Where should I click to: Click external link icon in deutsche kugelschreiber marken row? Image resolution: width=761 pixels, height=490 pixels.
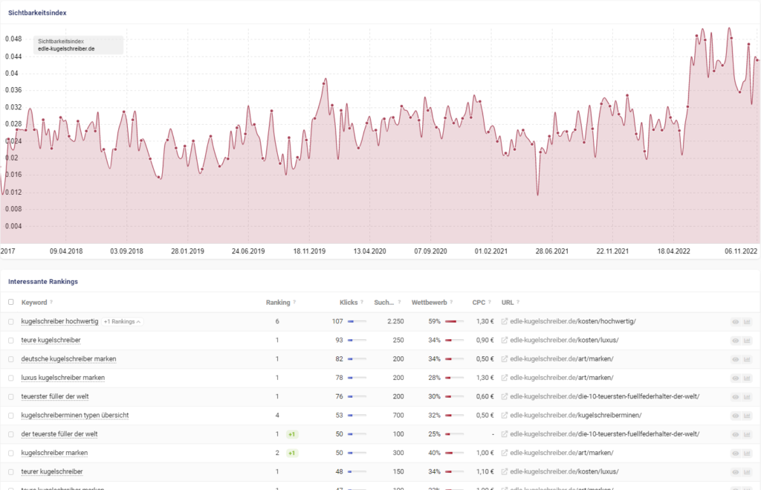pyautogui.click(x=505, y=359)
